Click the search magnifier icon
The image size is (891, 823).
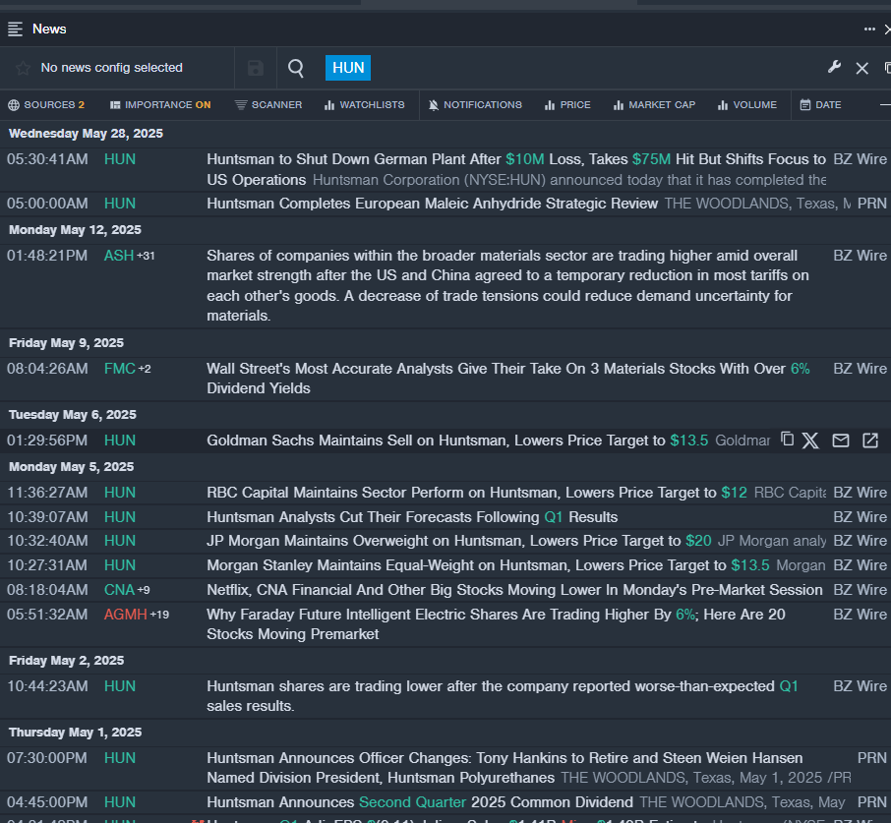(x=295, y=68)
